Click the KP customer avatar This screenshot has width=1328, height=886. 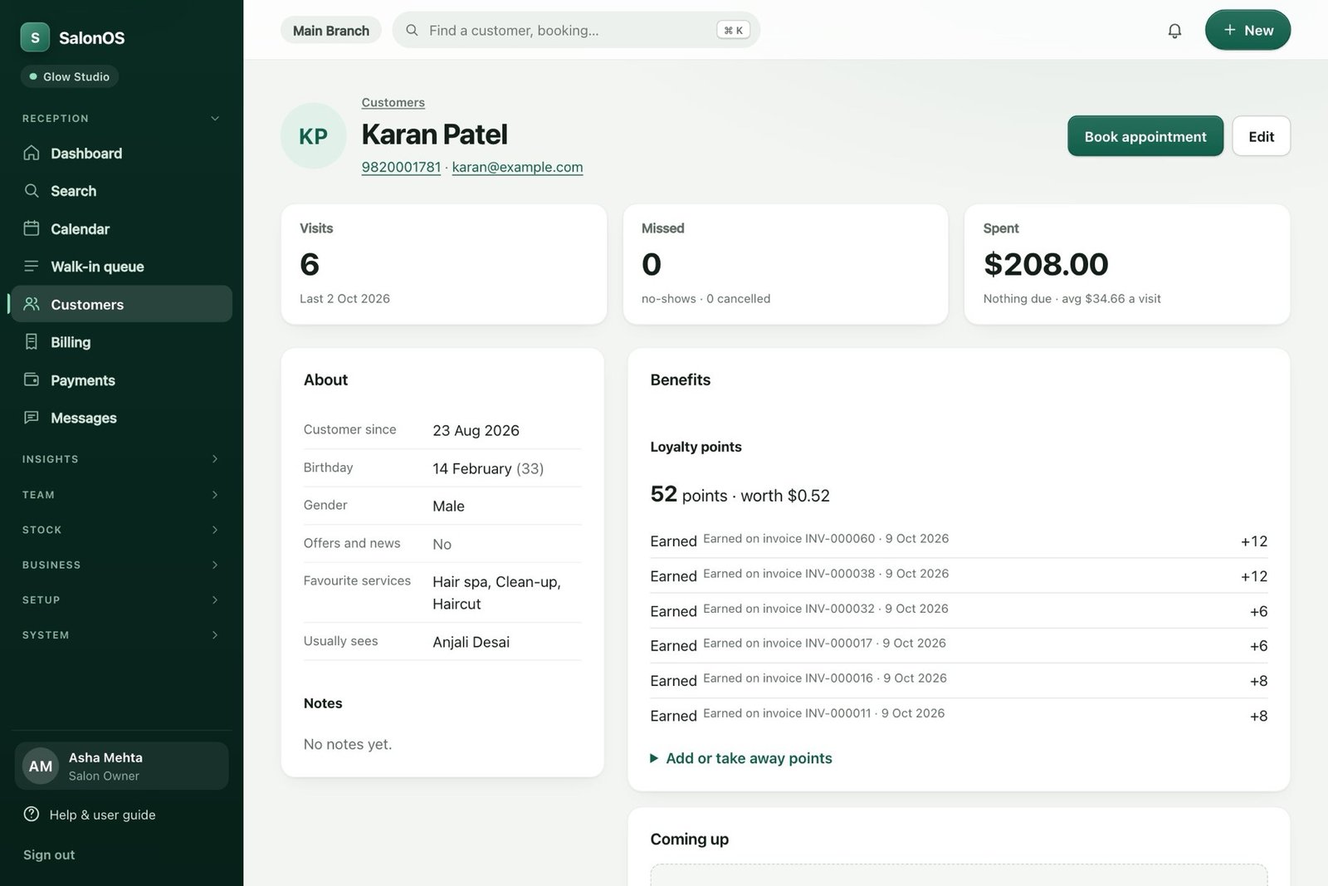coord(313,136)
